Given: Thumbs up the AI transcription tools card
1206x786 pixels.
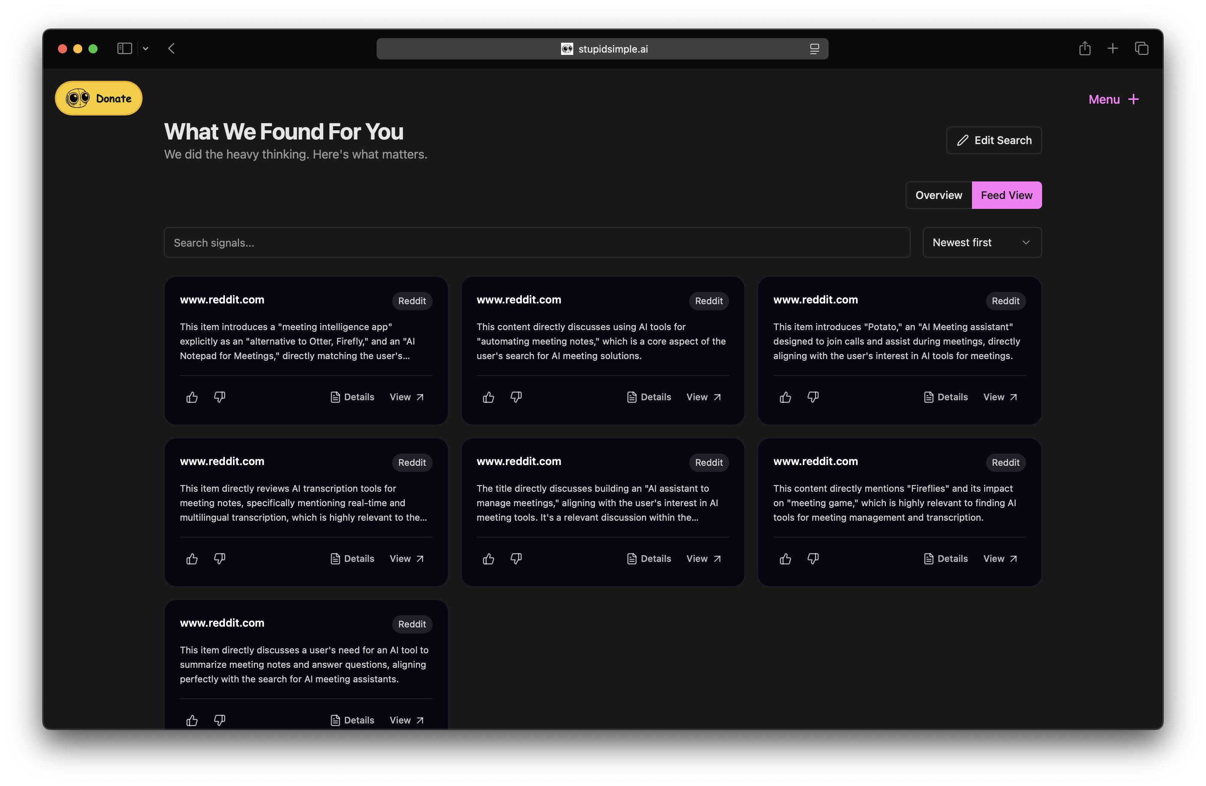Looking at the screenshot, I should tap(192, 558).
